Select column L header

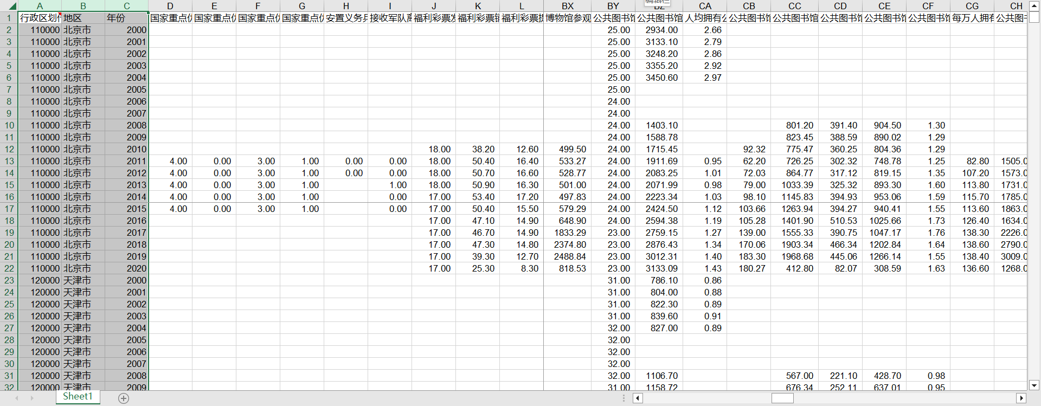[522, 6]
